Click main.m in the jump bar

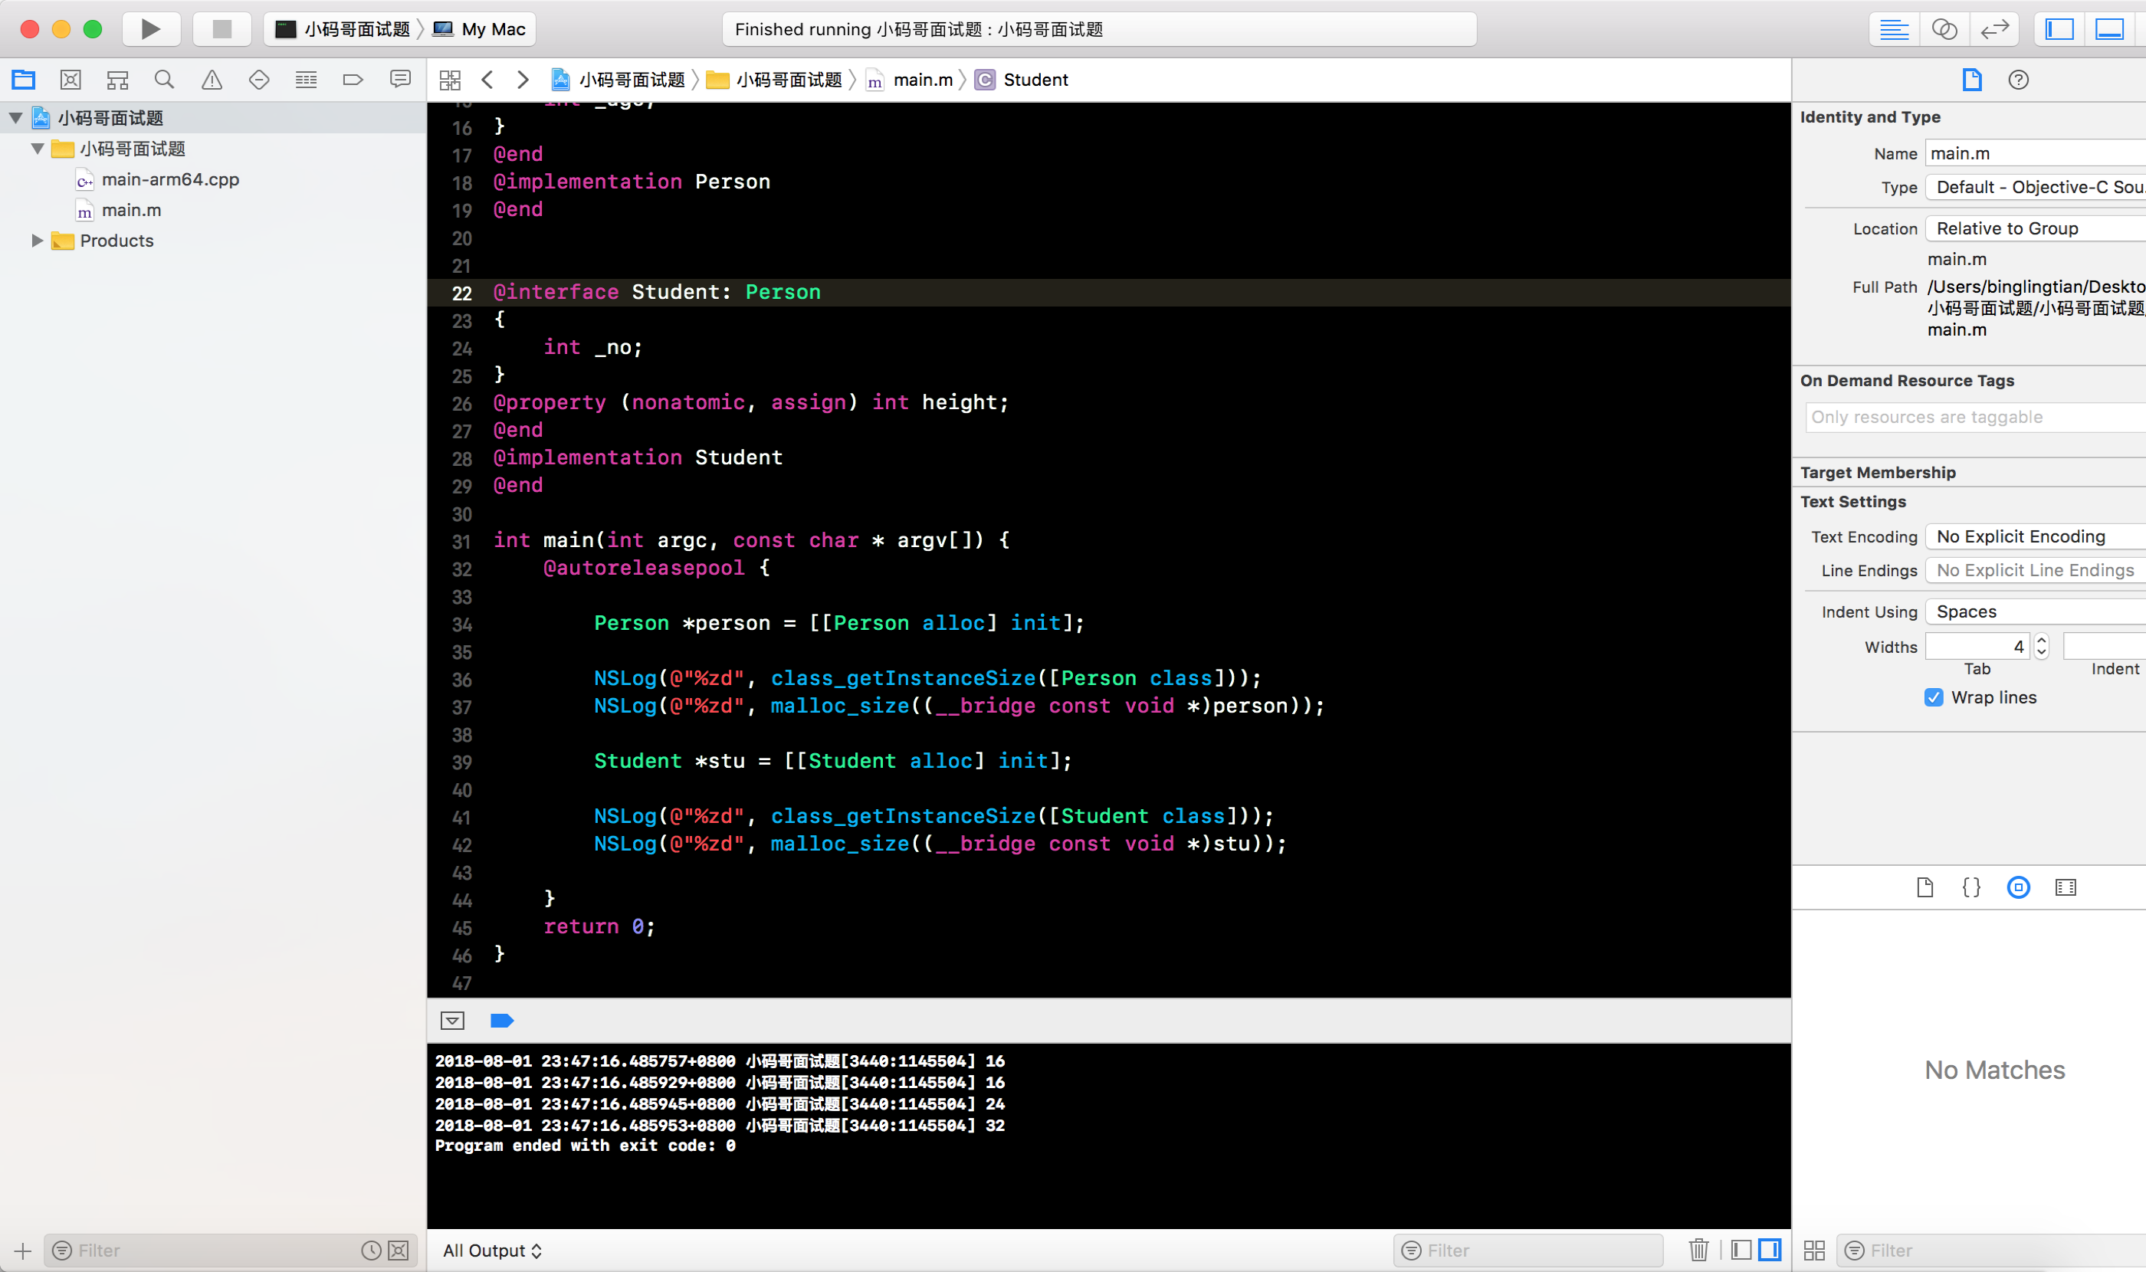point(923,80)
